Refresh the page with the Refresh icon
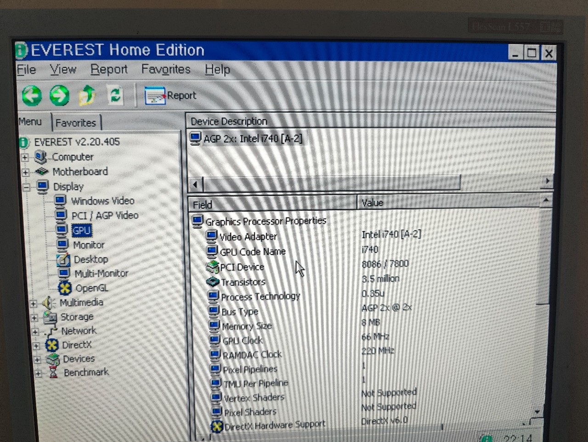The height and width of the screenshot is (442, 588). tap(115, 95)
